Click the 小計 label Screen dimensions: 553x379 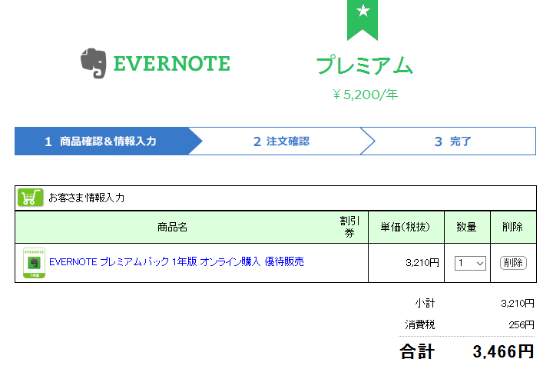tap(425, 303)
